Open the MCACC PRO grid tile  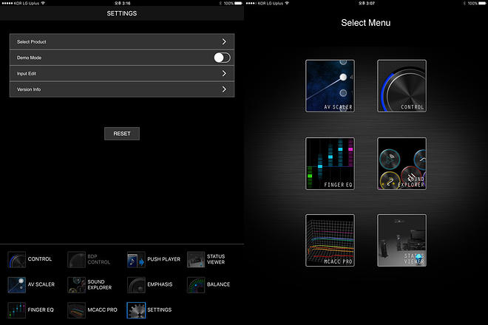(330, 240)
